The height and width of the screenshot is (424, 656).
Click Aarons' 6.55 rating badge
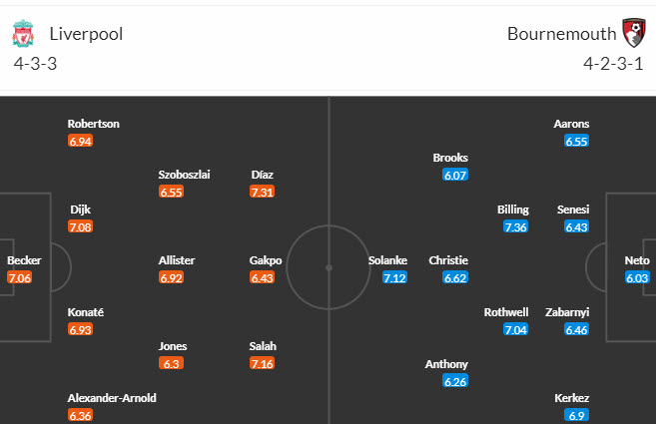tap(577, 142)
